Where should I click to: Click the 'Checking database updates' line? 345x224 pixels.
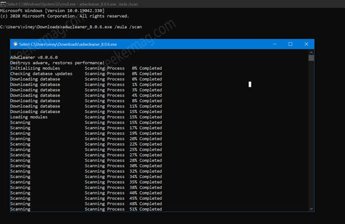[x=41, y=74]
